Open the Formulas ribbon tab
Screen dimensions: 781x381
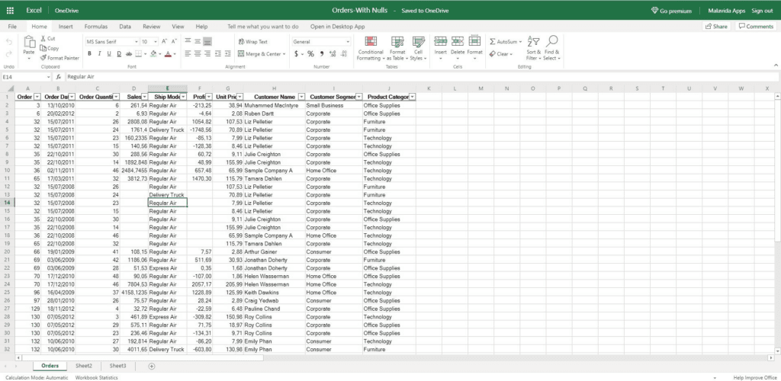pos(95,26)
